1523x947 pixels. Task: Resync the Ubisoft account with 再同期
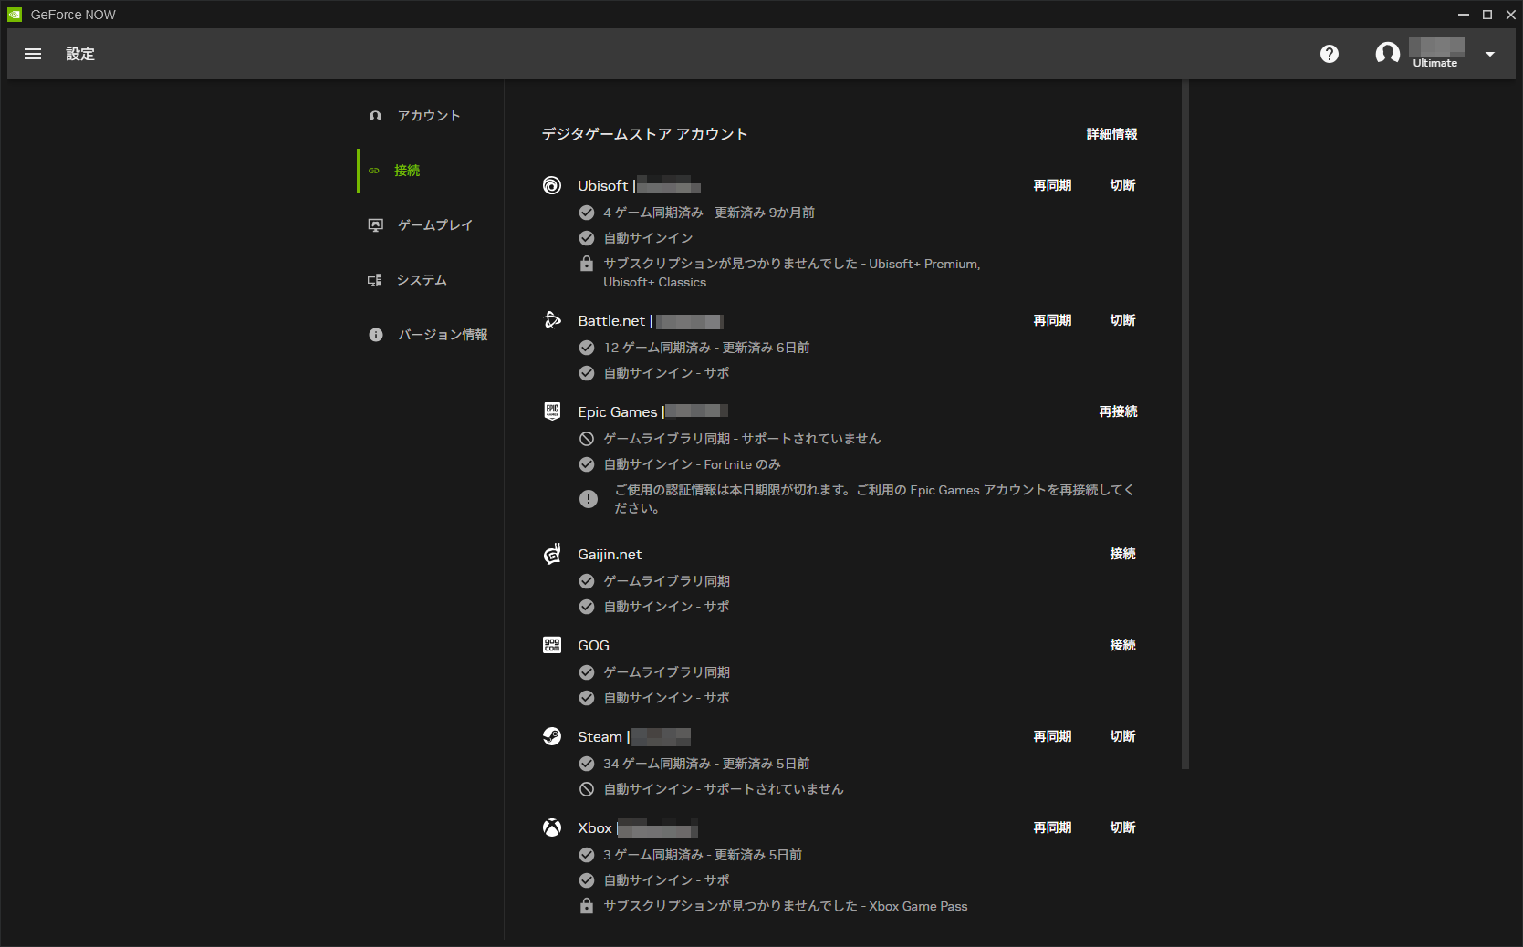pyautogui.click(x=1052, y=185)
